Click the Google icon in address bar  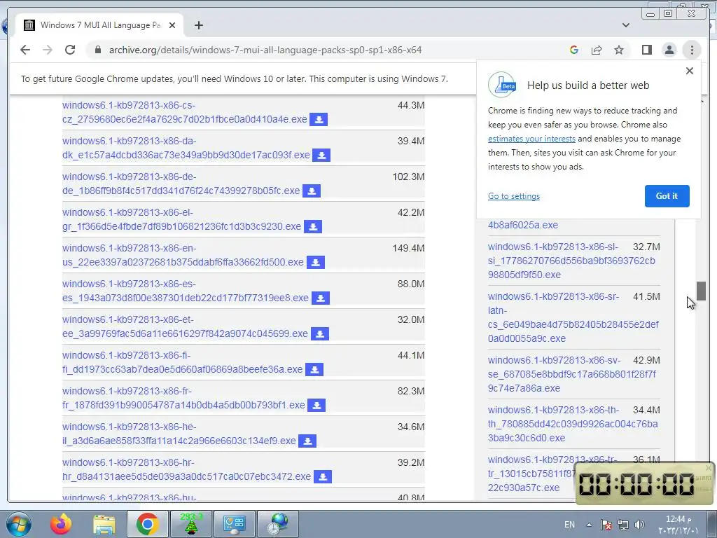[x=574, y=50]
